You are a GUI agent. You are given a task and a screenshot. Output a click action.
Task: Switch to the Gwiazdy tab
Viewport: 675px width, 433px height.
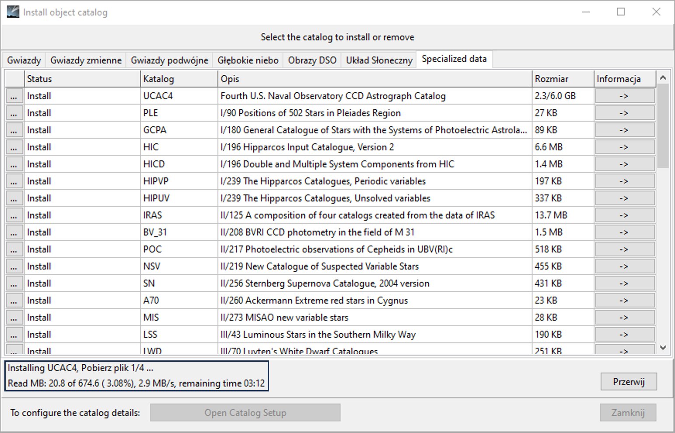[x=24, y=60]
